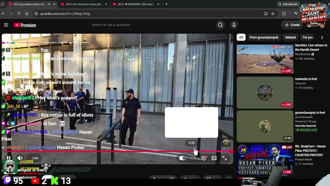Select the For you filter chip

[308, 37]
